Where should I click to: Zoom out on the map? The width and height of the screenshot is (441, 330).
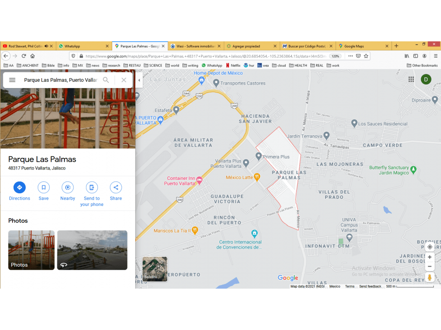point(429,267)
